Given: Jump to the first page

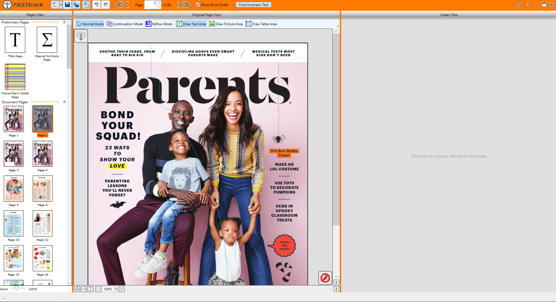Looking at the screenshot, I should click(x=119, y=5).
